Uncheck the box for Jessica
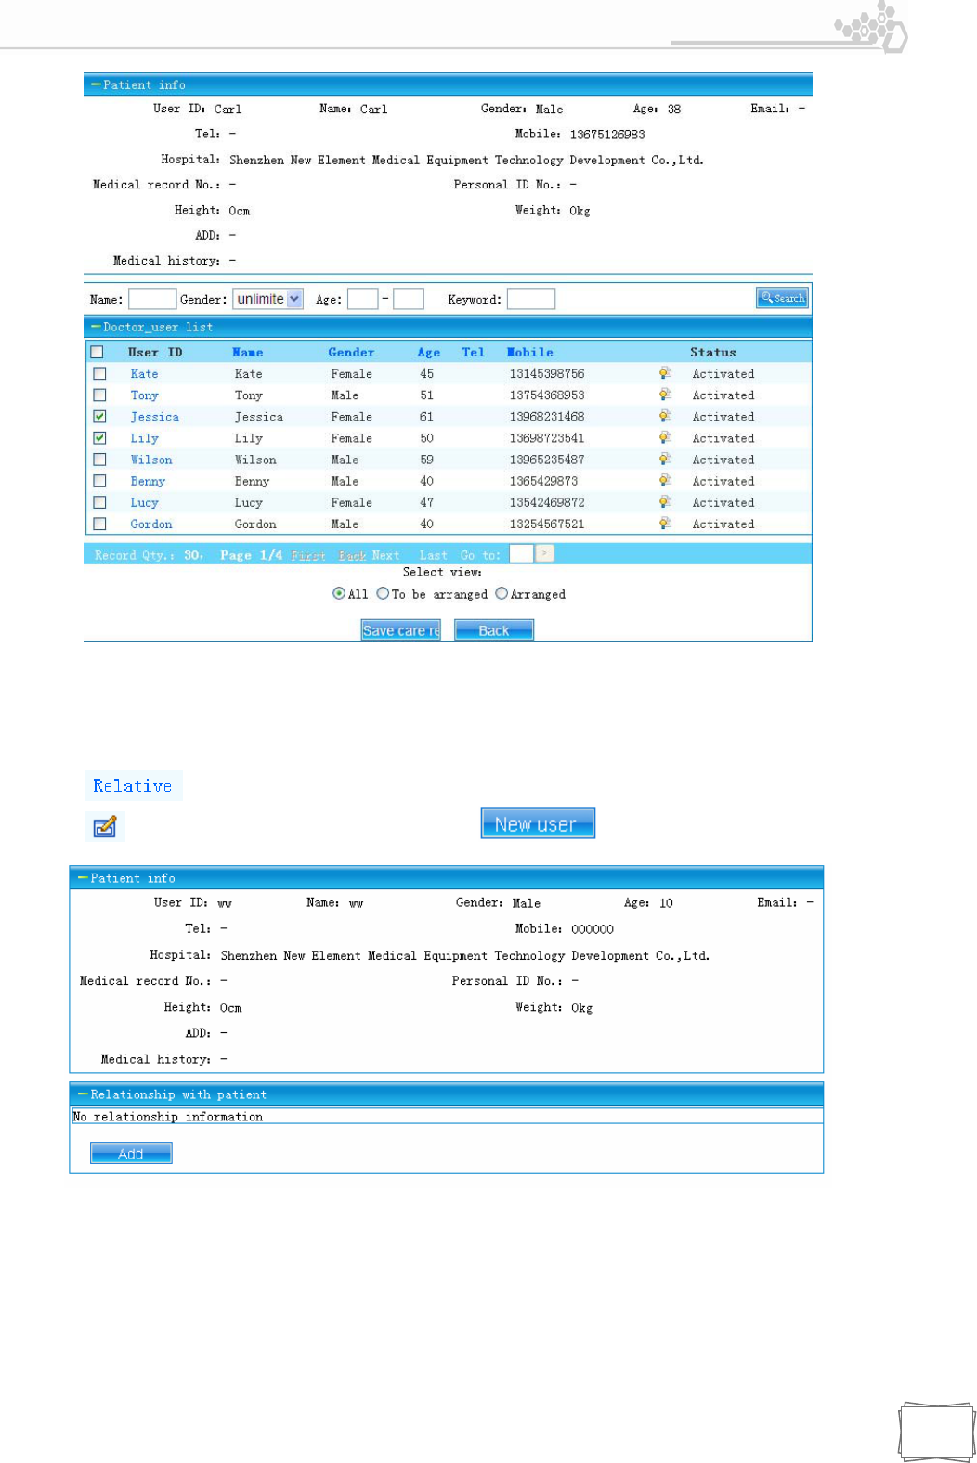Image resolution: width=977 pixels, height=1463 pixels. (99, 417)
